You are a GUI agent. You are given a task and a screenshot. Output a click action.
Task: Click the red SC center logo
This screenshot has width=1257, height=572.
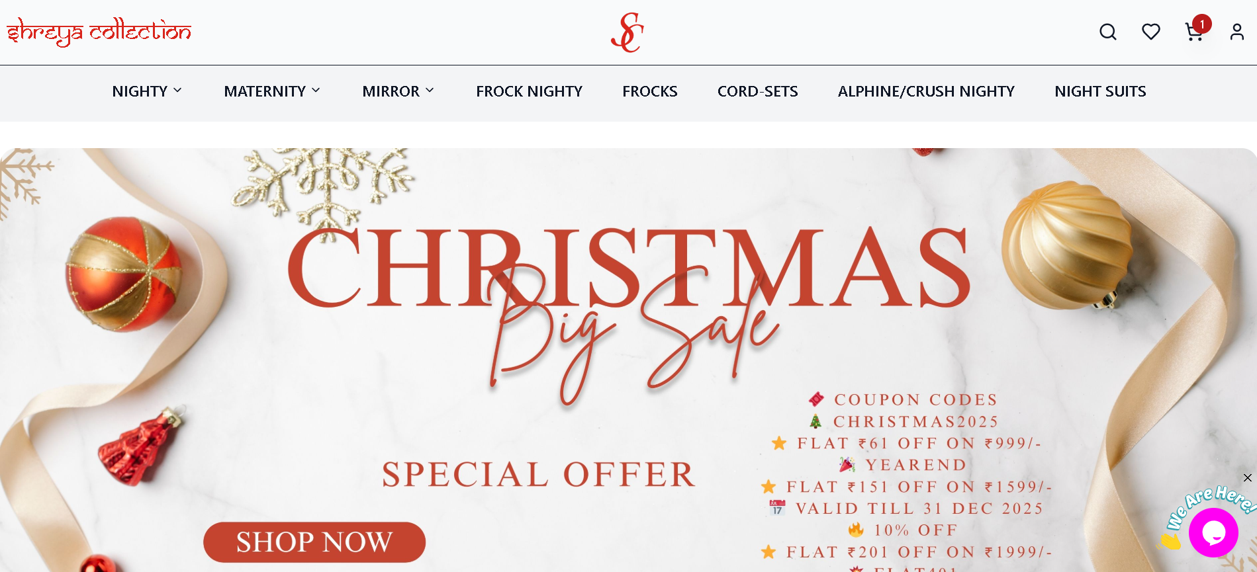(x=628, y=32)
